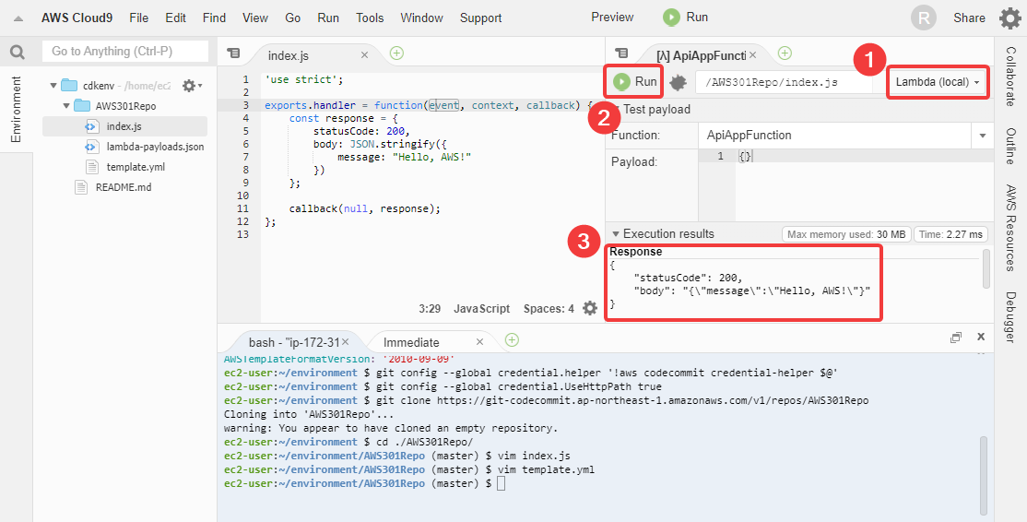This screenshot has height=522, width=1027.
Task: Run the Lambda function with Run button
Action: tap(634, 81)
